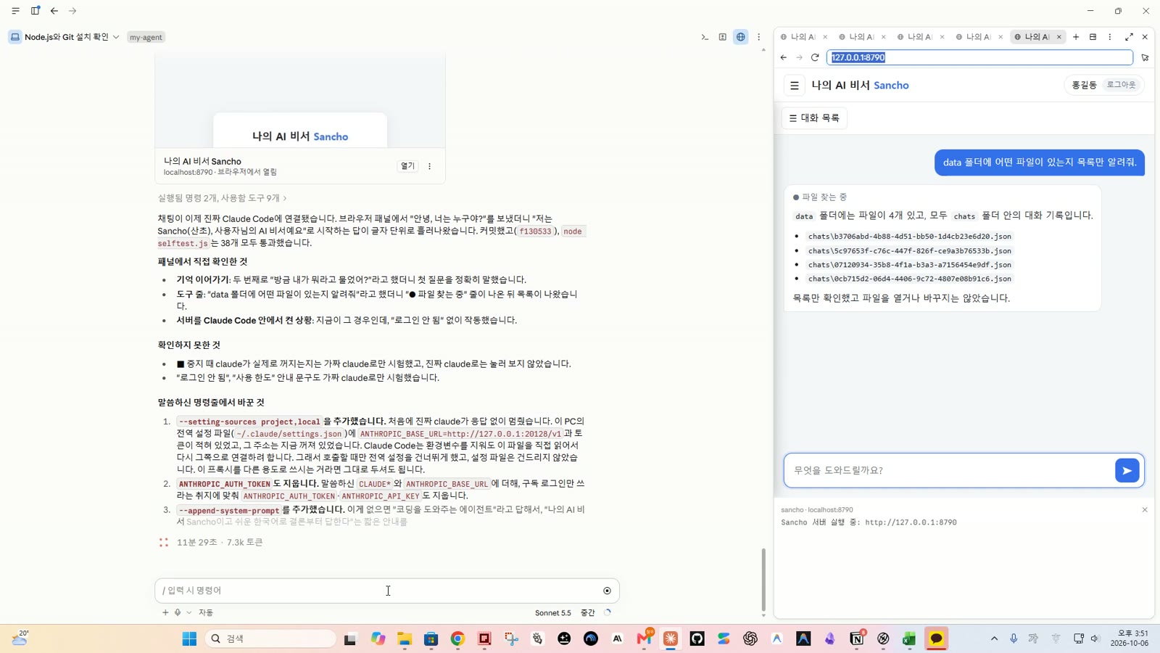Open the 대화 목록 conversation list
Screen dimensions: 1160x653
814,118
